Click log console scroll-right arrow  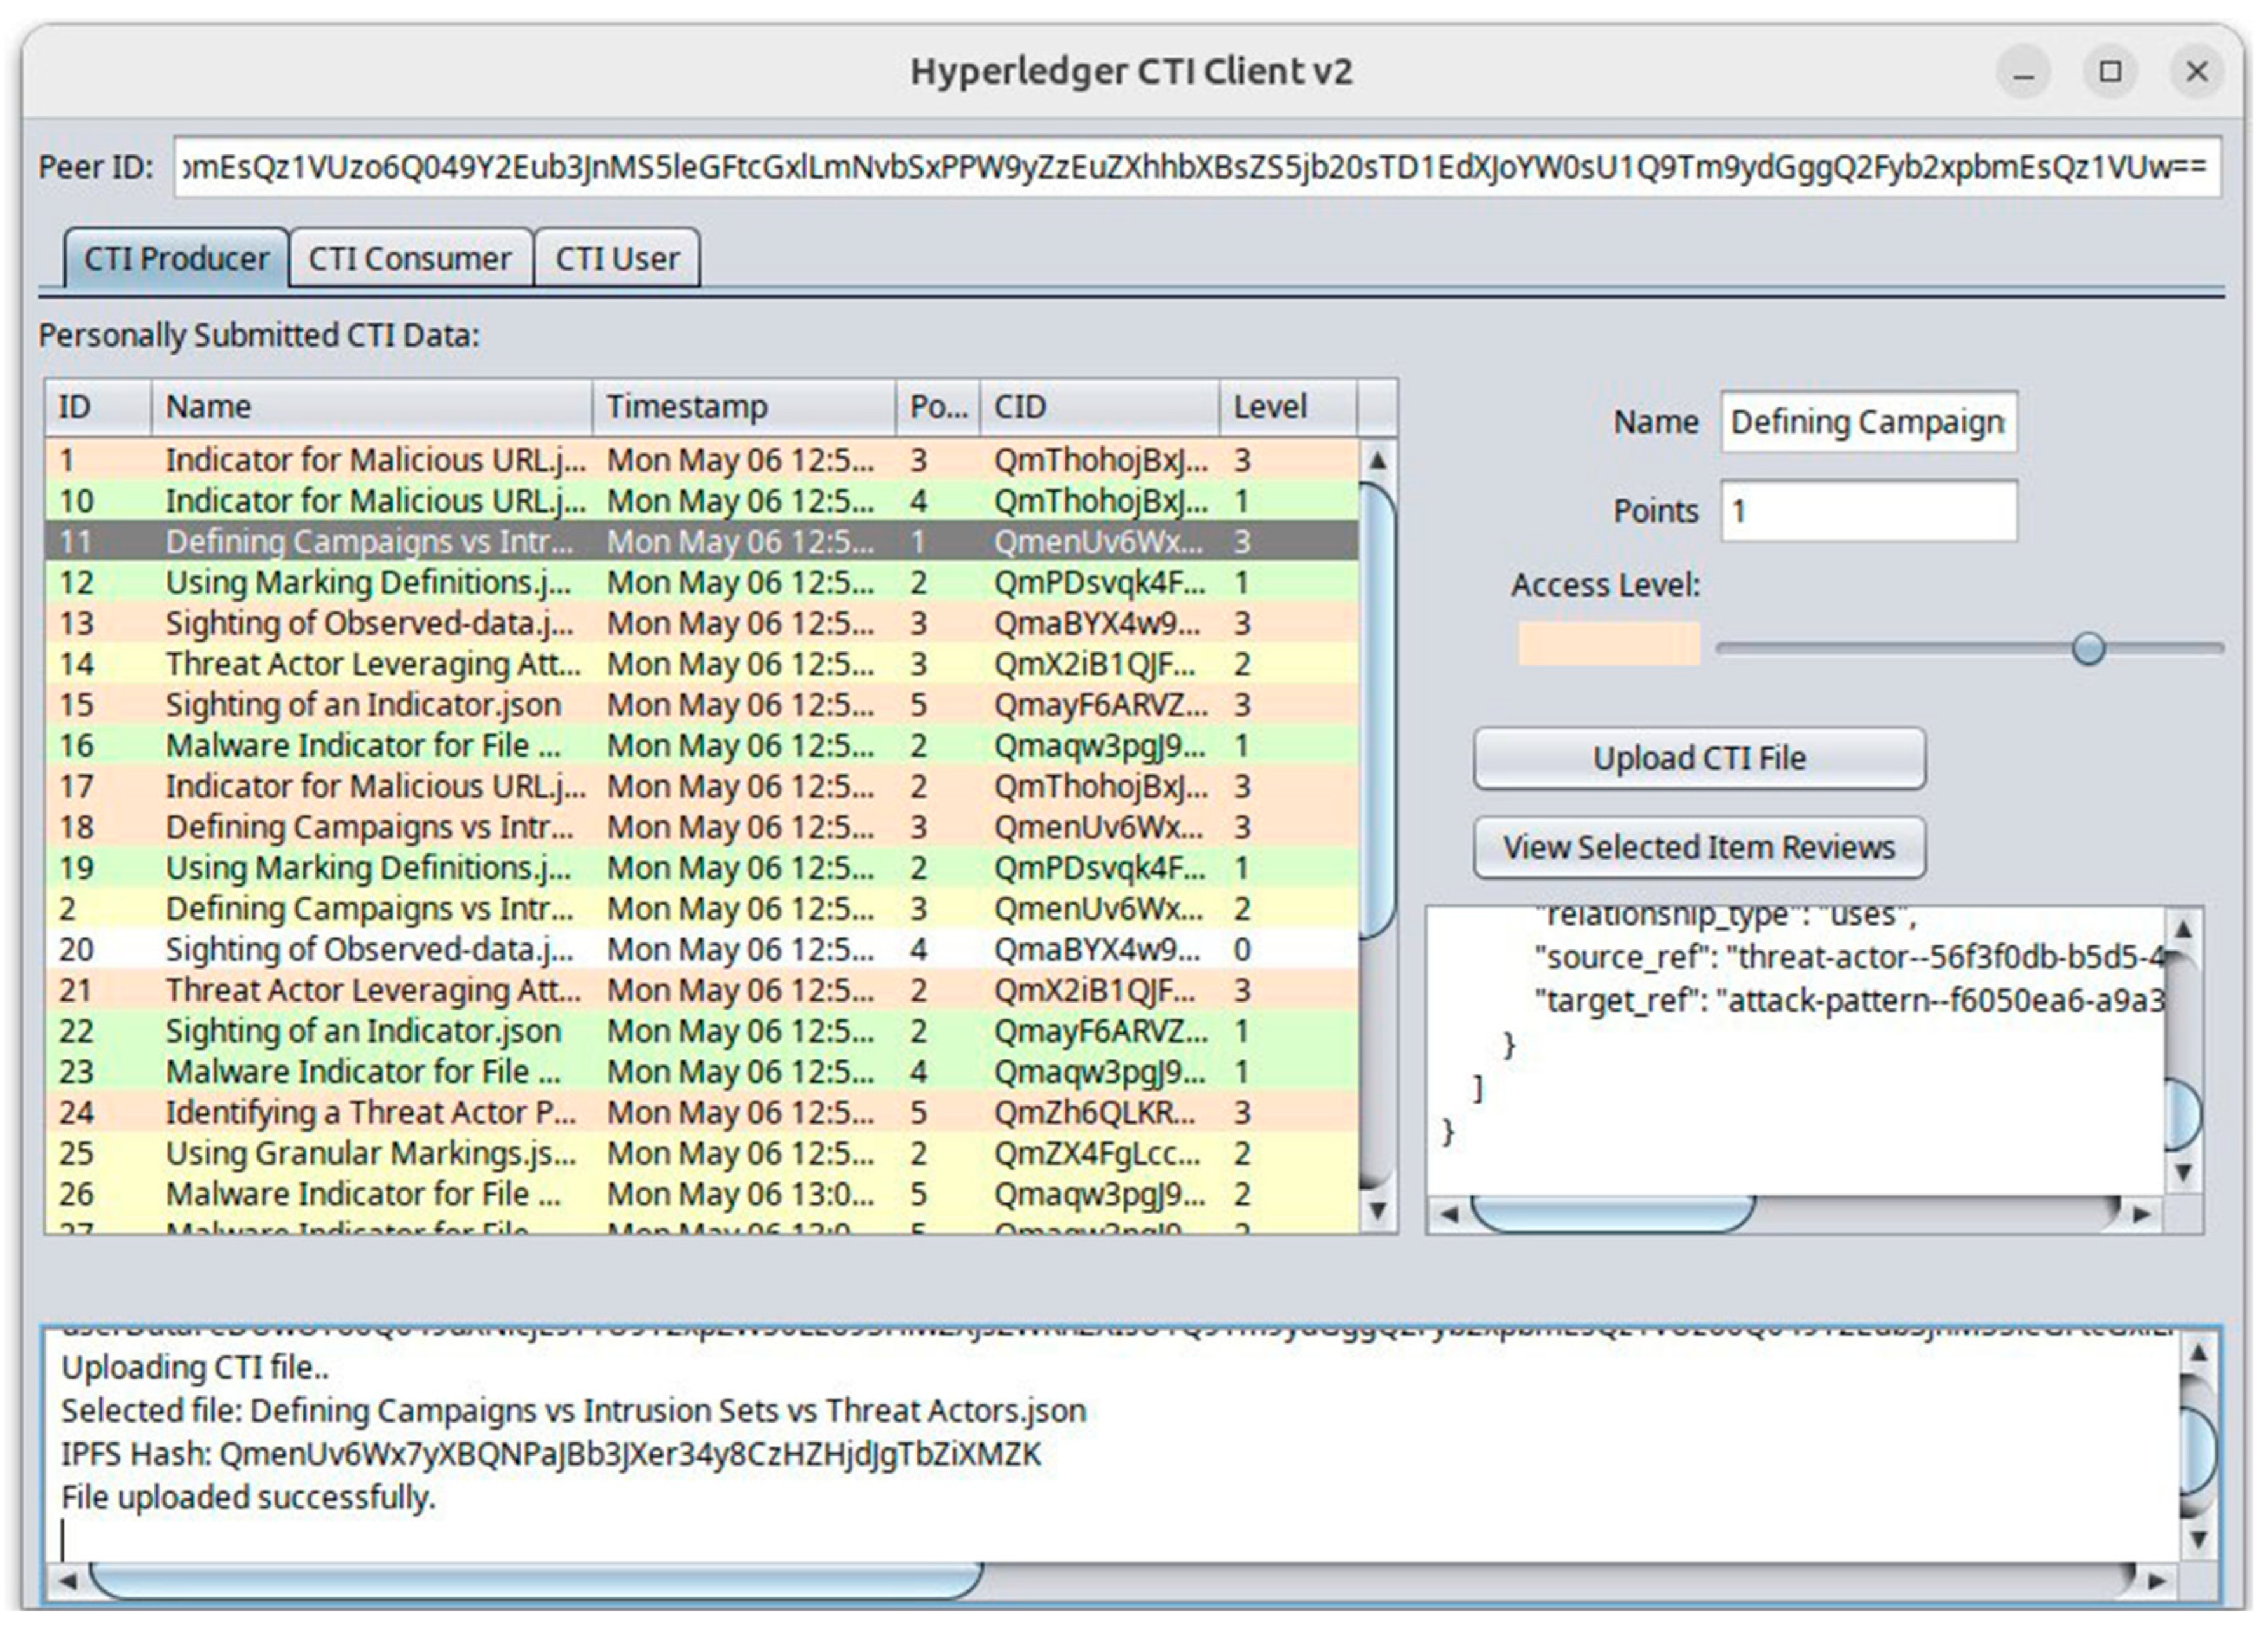[2157, 1581]
